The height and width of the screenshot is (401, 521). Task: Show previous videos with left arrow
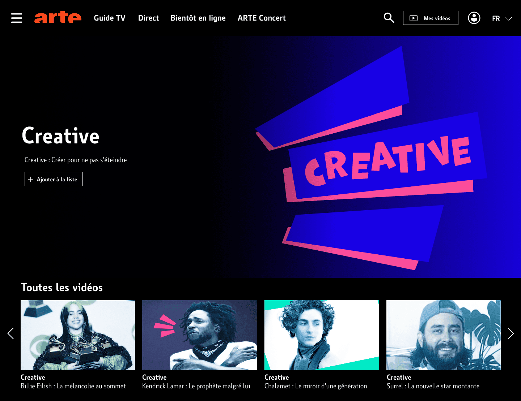pyautogui.click(x=11, y=333)
